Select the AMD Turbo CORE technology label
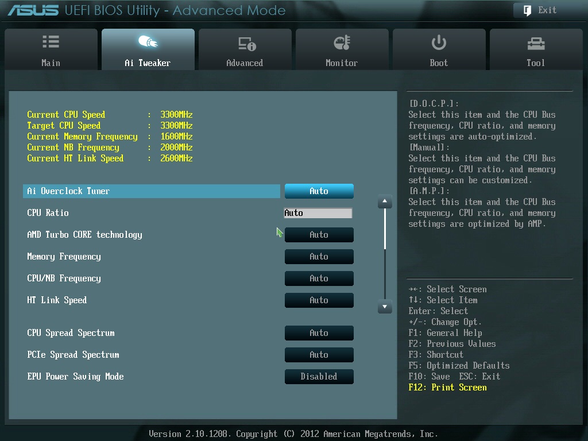The height and width of the screenshot is (441, 588). 85,235
